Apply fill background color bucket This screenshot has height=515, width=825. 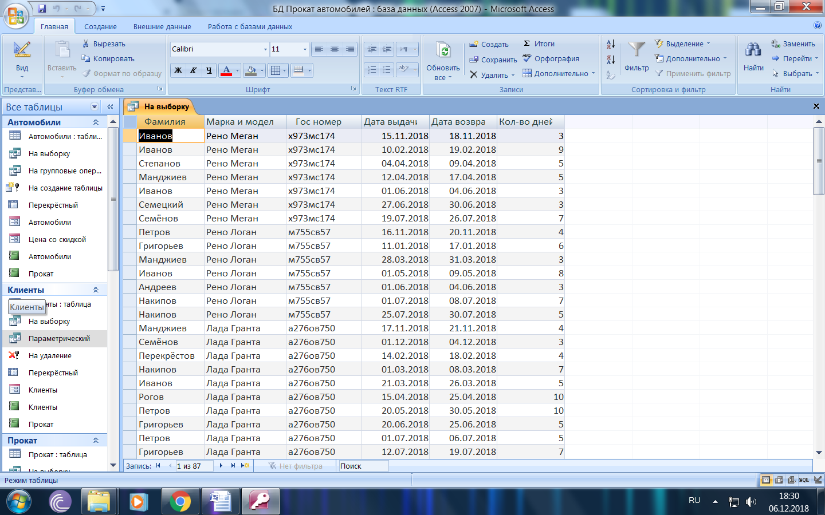[250, 70]
